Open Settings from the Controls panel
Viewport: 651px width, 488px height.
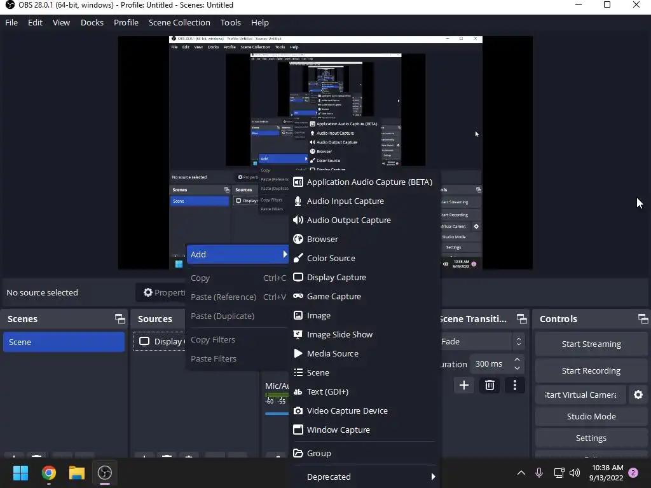pyautogui.click(x=591, y=438)
